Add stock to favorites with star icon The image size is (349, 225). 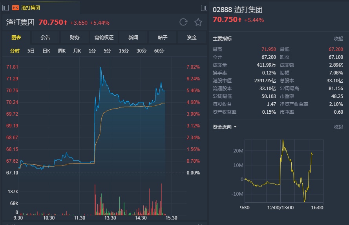click(x=198, y=22)
